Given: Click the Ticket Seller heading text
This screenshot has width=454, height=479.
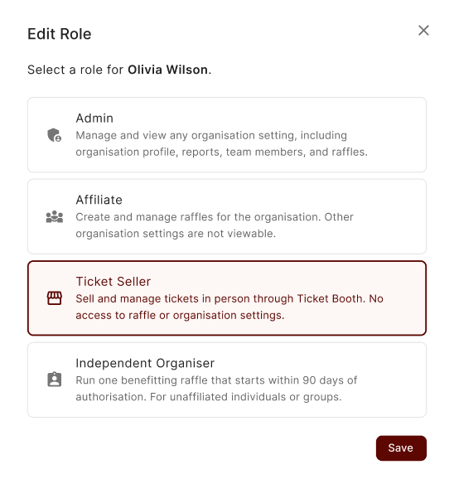Looking at the screenshot, I should click(113, 282).
